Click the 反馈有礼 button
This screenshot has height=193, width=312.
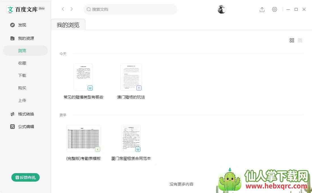26,177
